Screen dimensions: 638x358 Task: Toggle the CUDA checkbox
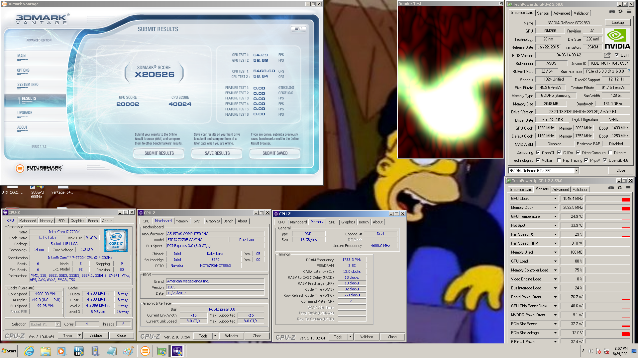point(559,153)
